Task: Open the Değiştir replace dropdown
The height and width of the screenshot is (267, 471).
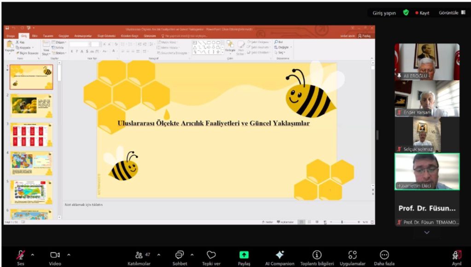Action: coord(283,47)
